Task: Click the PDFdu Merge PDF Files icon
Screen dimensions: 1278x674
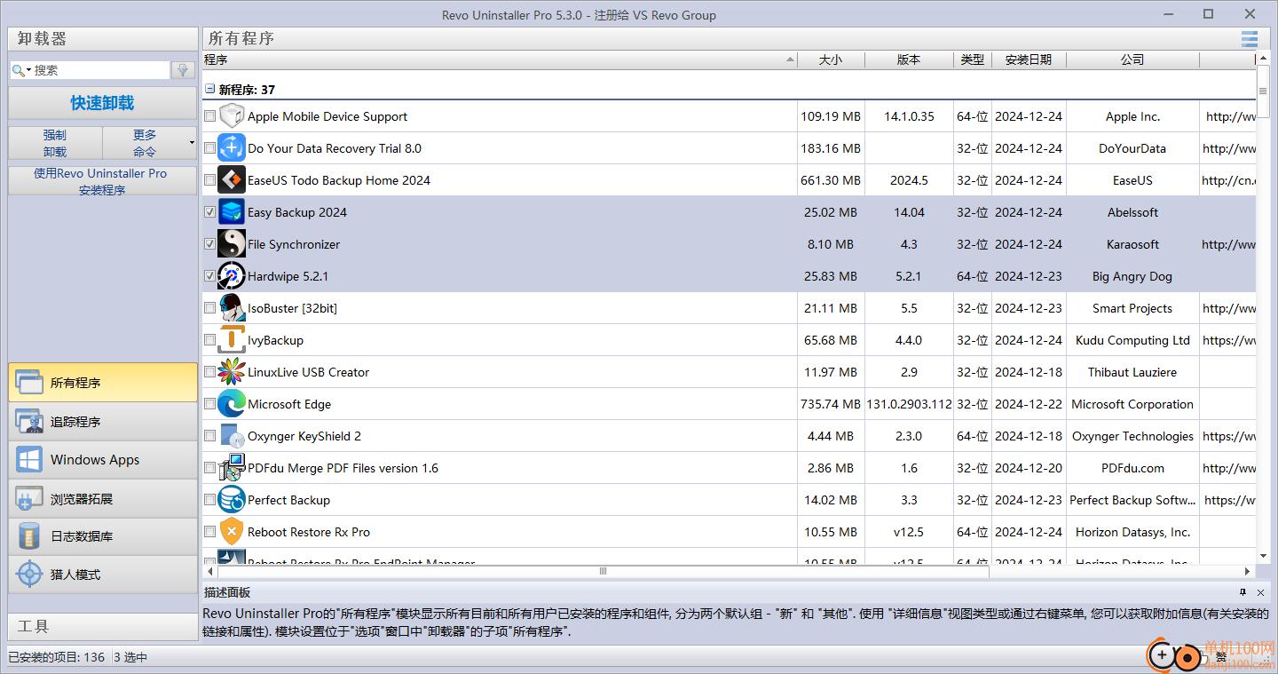Action: point(232,468)
